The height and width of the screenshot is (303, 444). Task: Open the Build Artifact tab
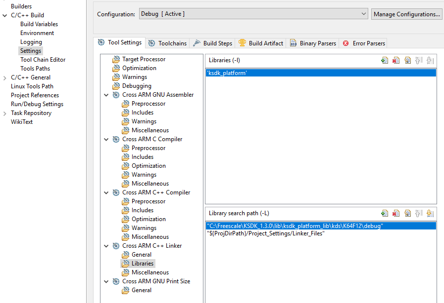pyautogui.click(x=260, y=43)
